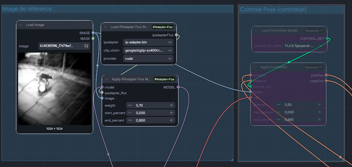The height and width of the screenshot is (167, 352).
Task: Toggle the Bypassed badge on Apply ControlNet
Action: click(x=313, y=67)
